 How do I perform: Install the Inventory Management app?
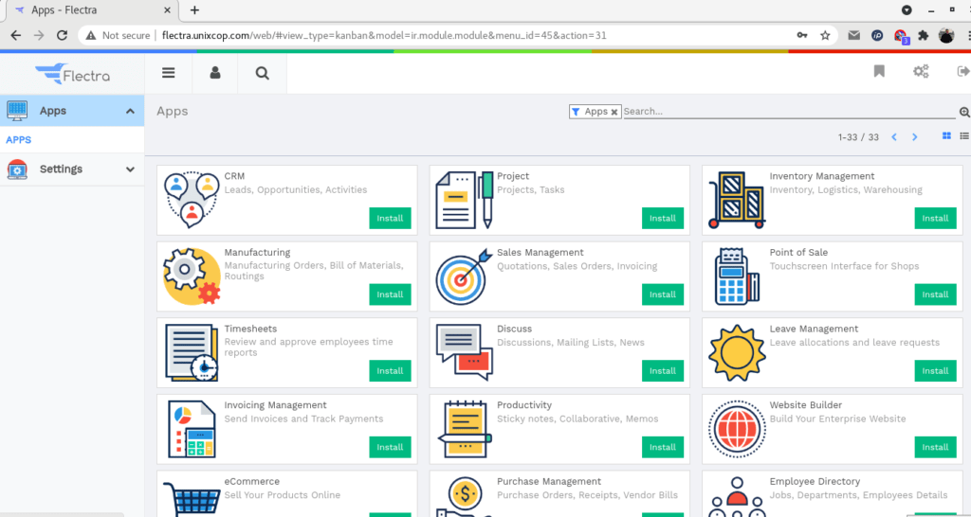pyautogui.click(x=935, y=219)
